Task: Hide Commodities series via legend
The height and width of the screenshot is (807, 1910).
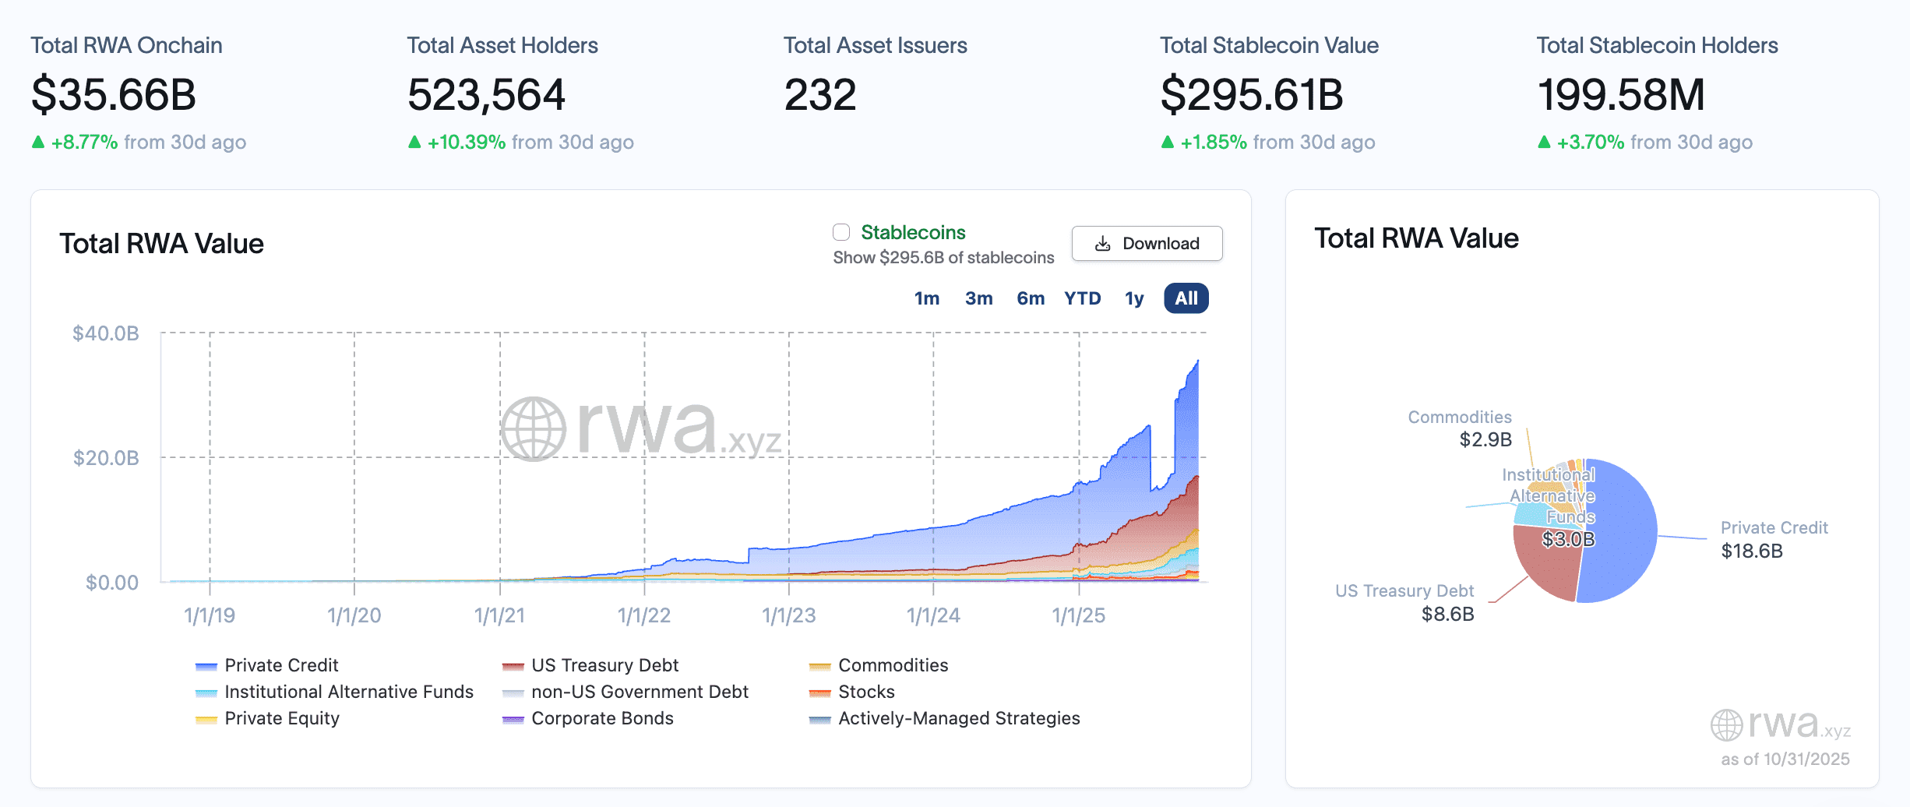Action: tap(820, 666)
